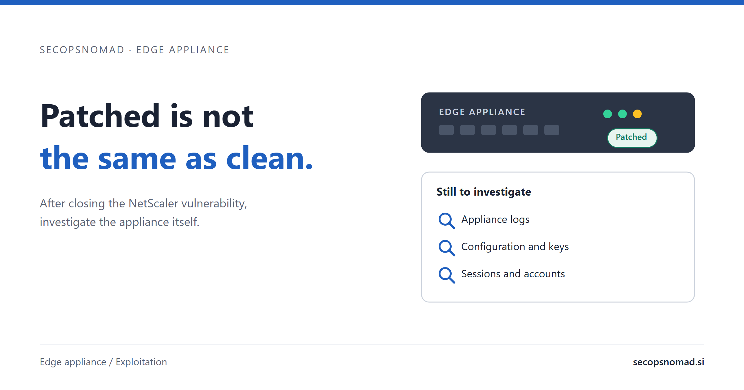Click the 'SECOPSNOMAD · EDGE APPLIANCE' header text
This screenshot has width=744, height=390.
(135, 50)
